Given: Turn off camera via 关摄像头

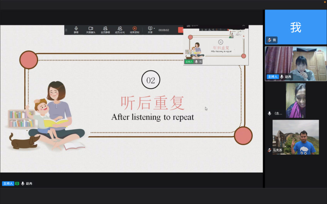Looking at the screenshot, I should [91, 30].
